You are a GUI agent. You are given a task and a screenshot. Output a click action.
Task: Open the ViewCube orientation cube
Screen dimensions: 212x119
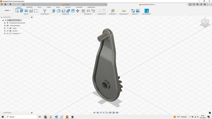[x=205, y=23]
